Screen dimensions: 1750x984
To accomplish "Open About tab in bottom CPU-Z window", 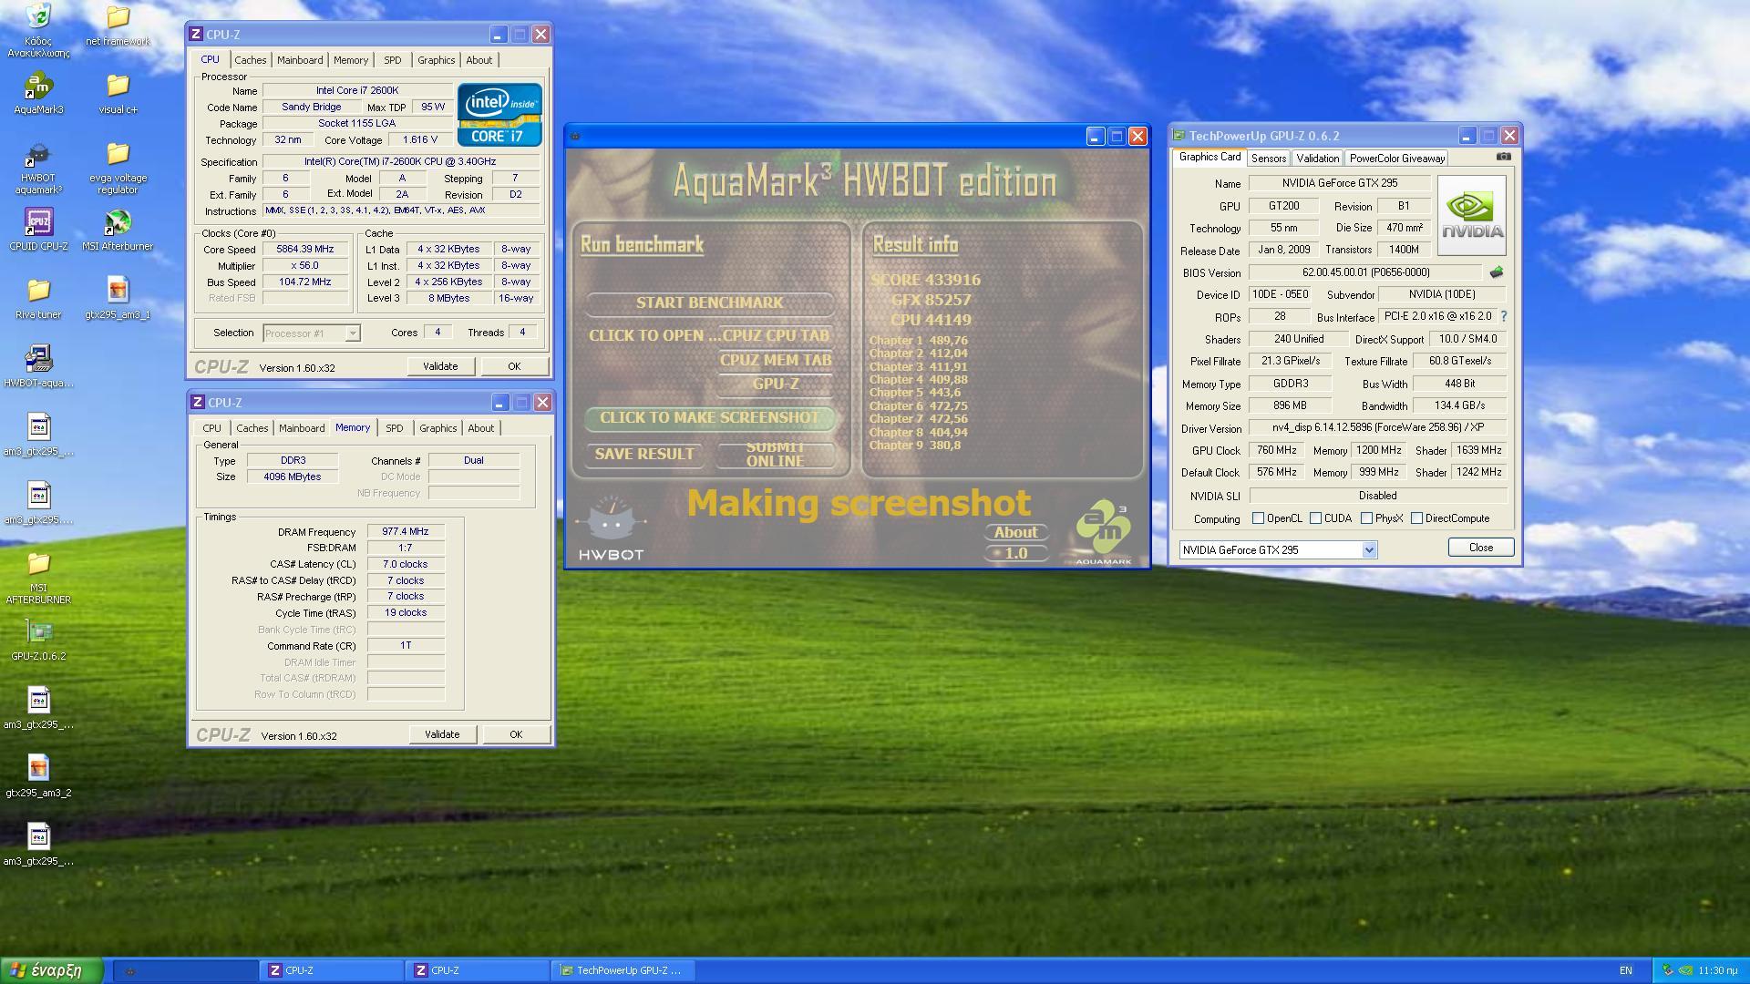I will 480,428.
